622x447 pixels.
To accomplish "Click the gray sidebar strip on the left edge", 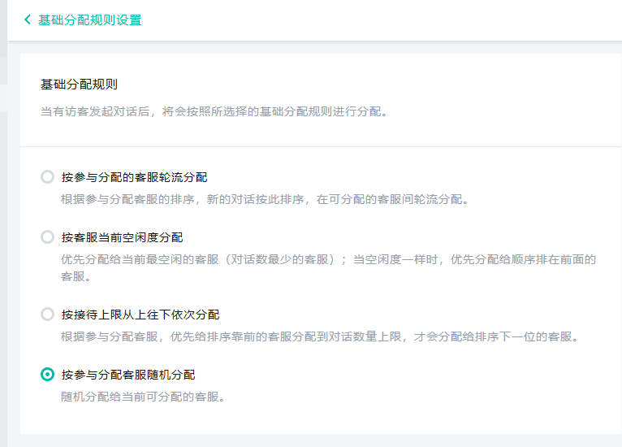I will tap(3, 244).
